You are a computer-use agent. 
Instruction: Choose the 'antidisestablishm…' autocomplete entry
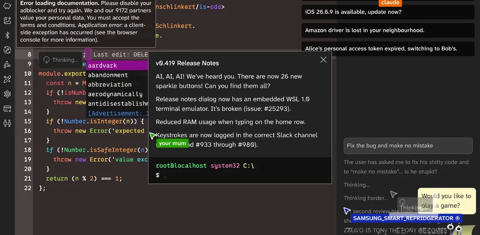coord(117,103)
